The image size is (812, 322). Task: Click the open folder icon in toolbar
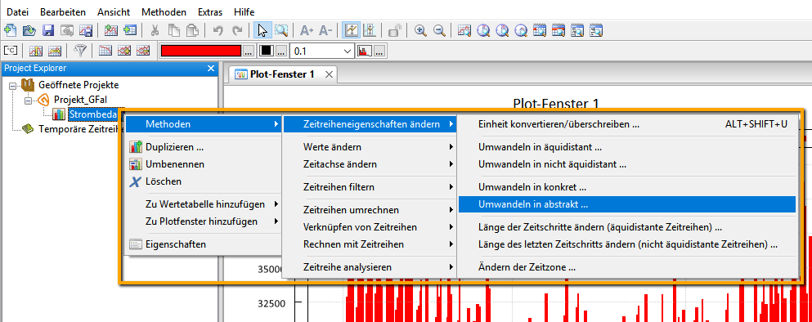pos(29,30)
